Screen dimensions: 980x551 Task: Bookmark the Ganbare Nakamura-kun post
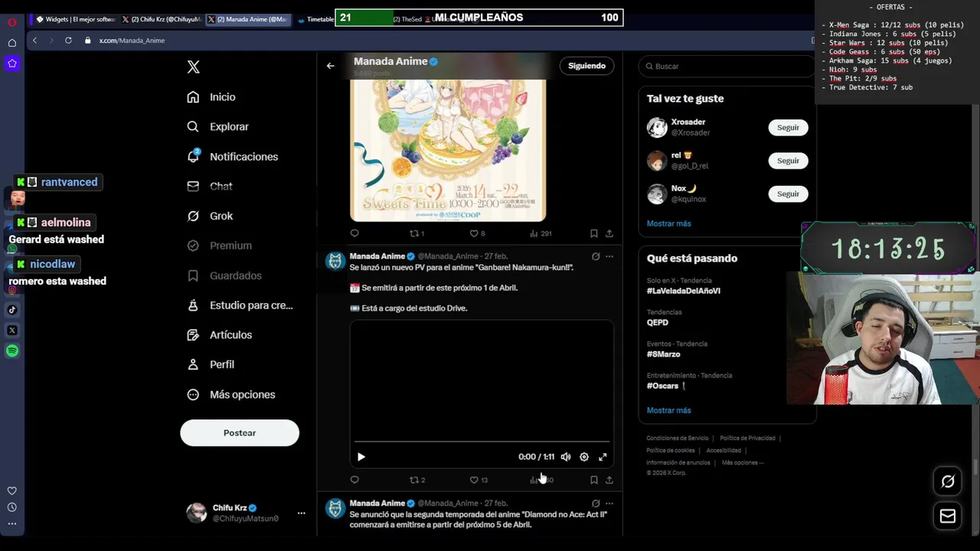tap(593, 480)
